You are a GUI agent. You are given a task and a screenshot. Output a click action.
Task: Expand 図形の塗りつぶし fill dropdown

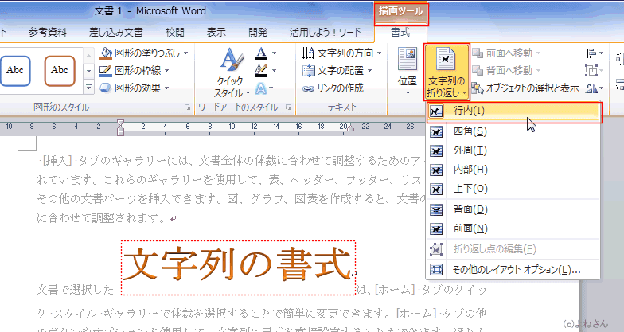[145, 53]
